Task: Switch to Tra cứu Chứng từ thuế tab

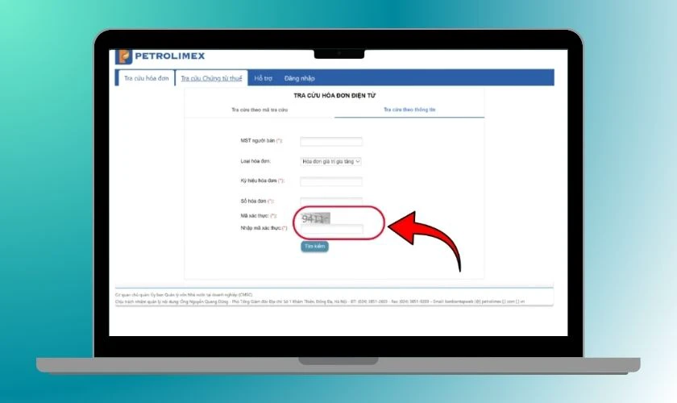Action: coord(211,78)
